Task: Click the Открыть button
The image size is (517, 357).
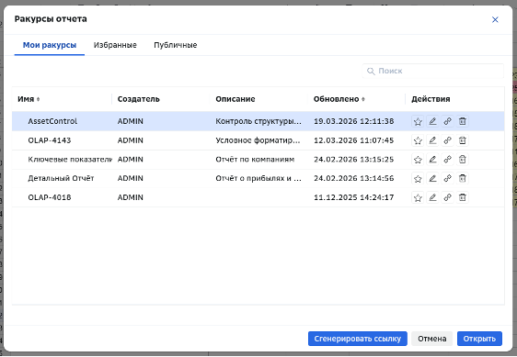Action: [x=479, y=339]
